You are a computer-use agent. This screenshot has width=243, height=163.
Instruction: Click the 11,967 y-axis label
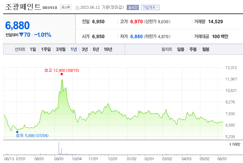[x=231, y=79]
